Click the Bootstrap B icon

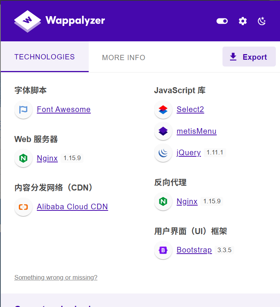pyautogui.click(x=163, y=250)
